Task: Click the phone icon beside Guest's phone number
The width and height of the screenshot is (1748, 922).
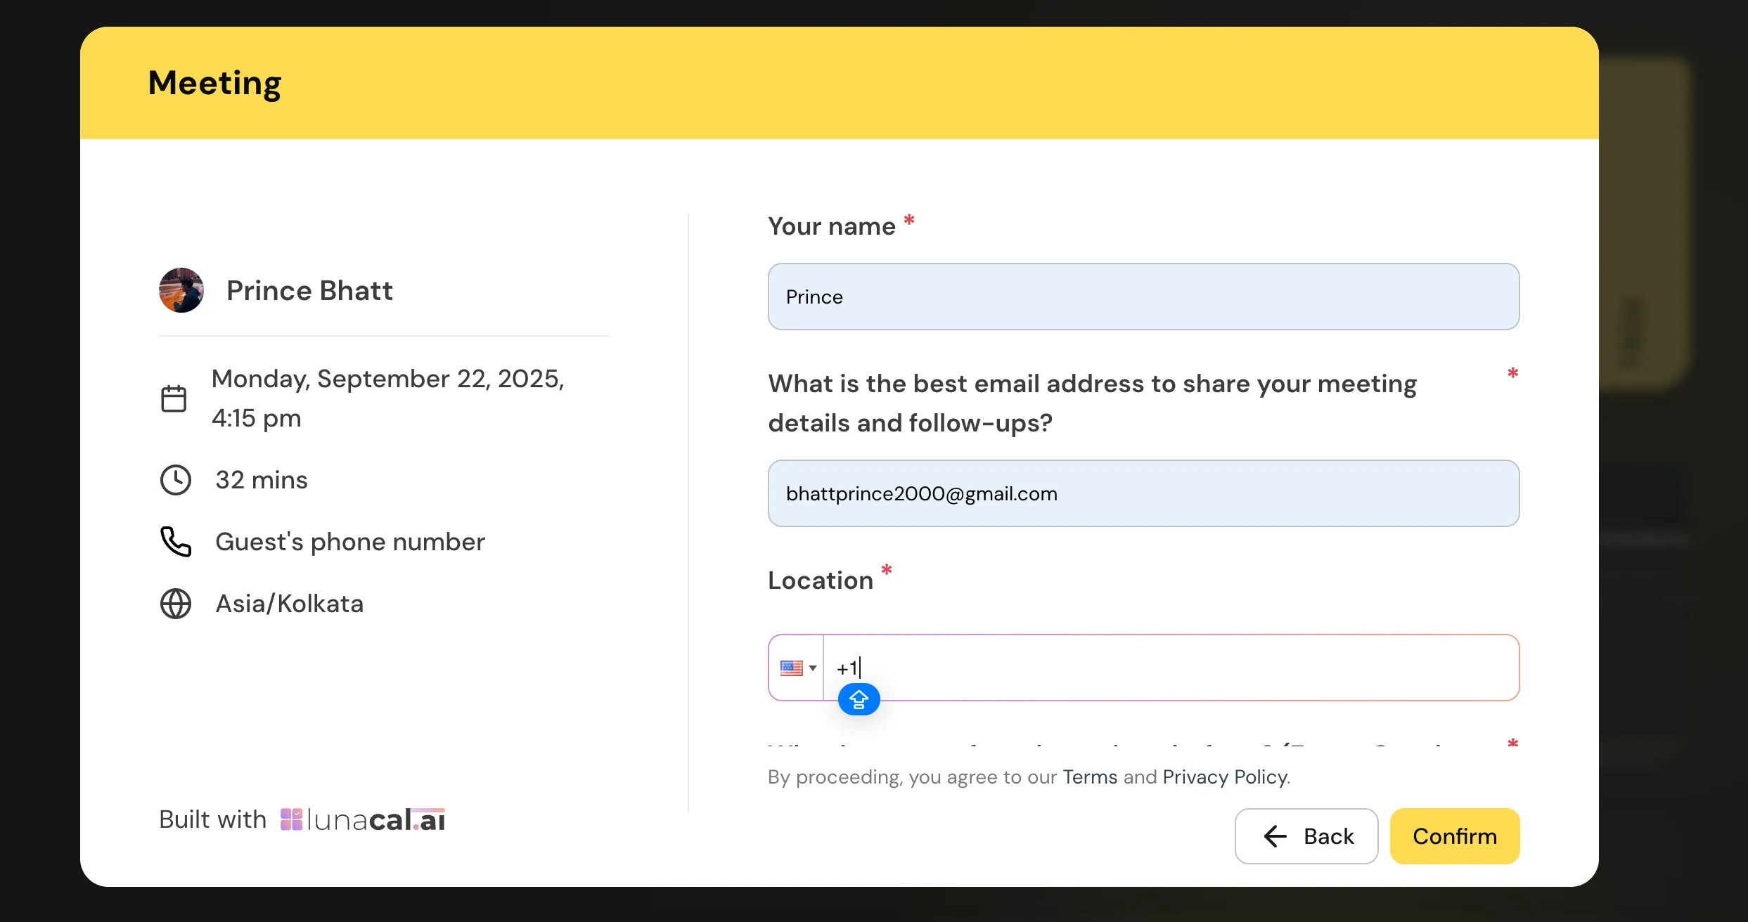Action: [176, 542]
